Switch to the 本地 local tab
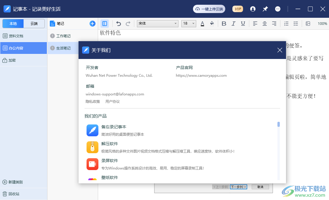Image resolution: width=329 pixels, height=200 pixels. [13, 23]
